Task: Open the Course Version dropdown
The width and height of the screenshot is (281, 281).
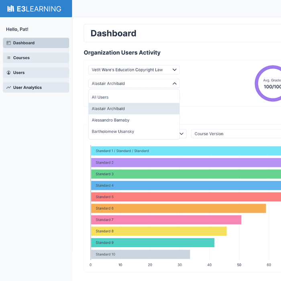Action: pos(236,134)
